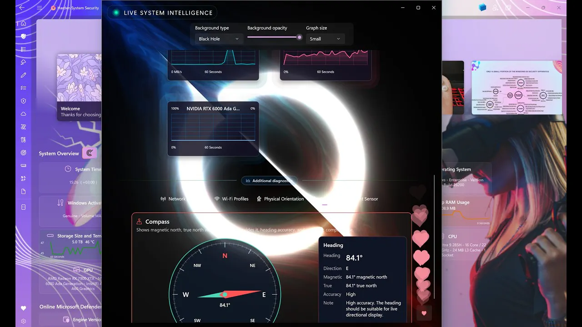The image size is (582, 327).
Task: Select the pencil icon in left sidebar
Action: [23, 75]
